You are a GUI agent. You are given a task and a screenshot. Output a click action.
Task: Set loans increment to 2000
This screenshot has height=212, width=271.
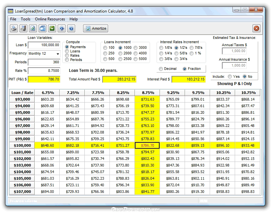pyautogui.click(x=120, y=53)
